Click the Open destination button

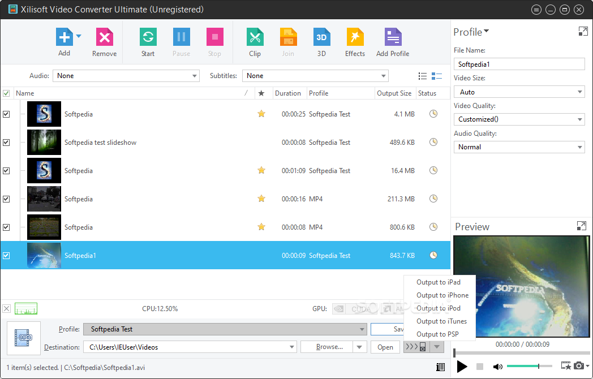pos(385,347)
